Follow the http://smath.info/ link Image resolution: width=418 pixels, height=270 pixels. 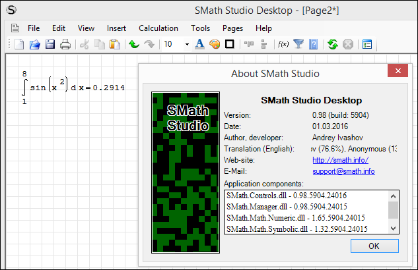(x=339, y=160)
